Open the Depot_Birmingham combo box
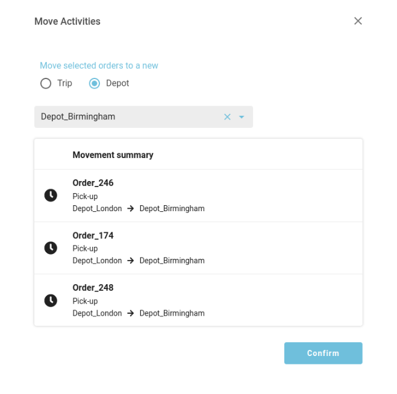 pyautogui.click(x=127, y=117)
